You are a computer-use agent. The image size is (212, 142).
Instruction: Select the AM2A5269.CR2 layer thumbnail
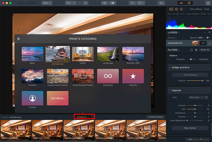[x=195, y=43]
